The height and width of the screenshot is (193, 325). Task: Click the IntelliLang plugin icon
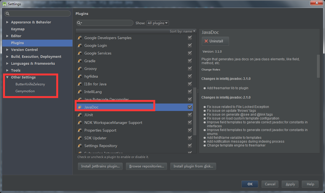80,92
